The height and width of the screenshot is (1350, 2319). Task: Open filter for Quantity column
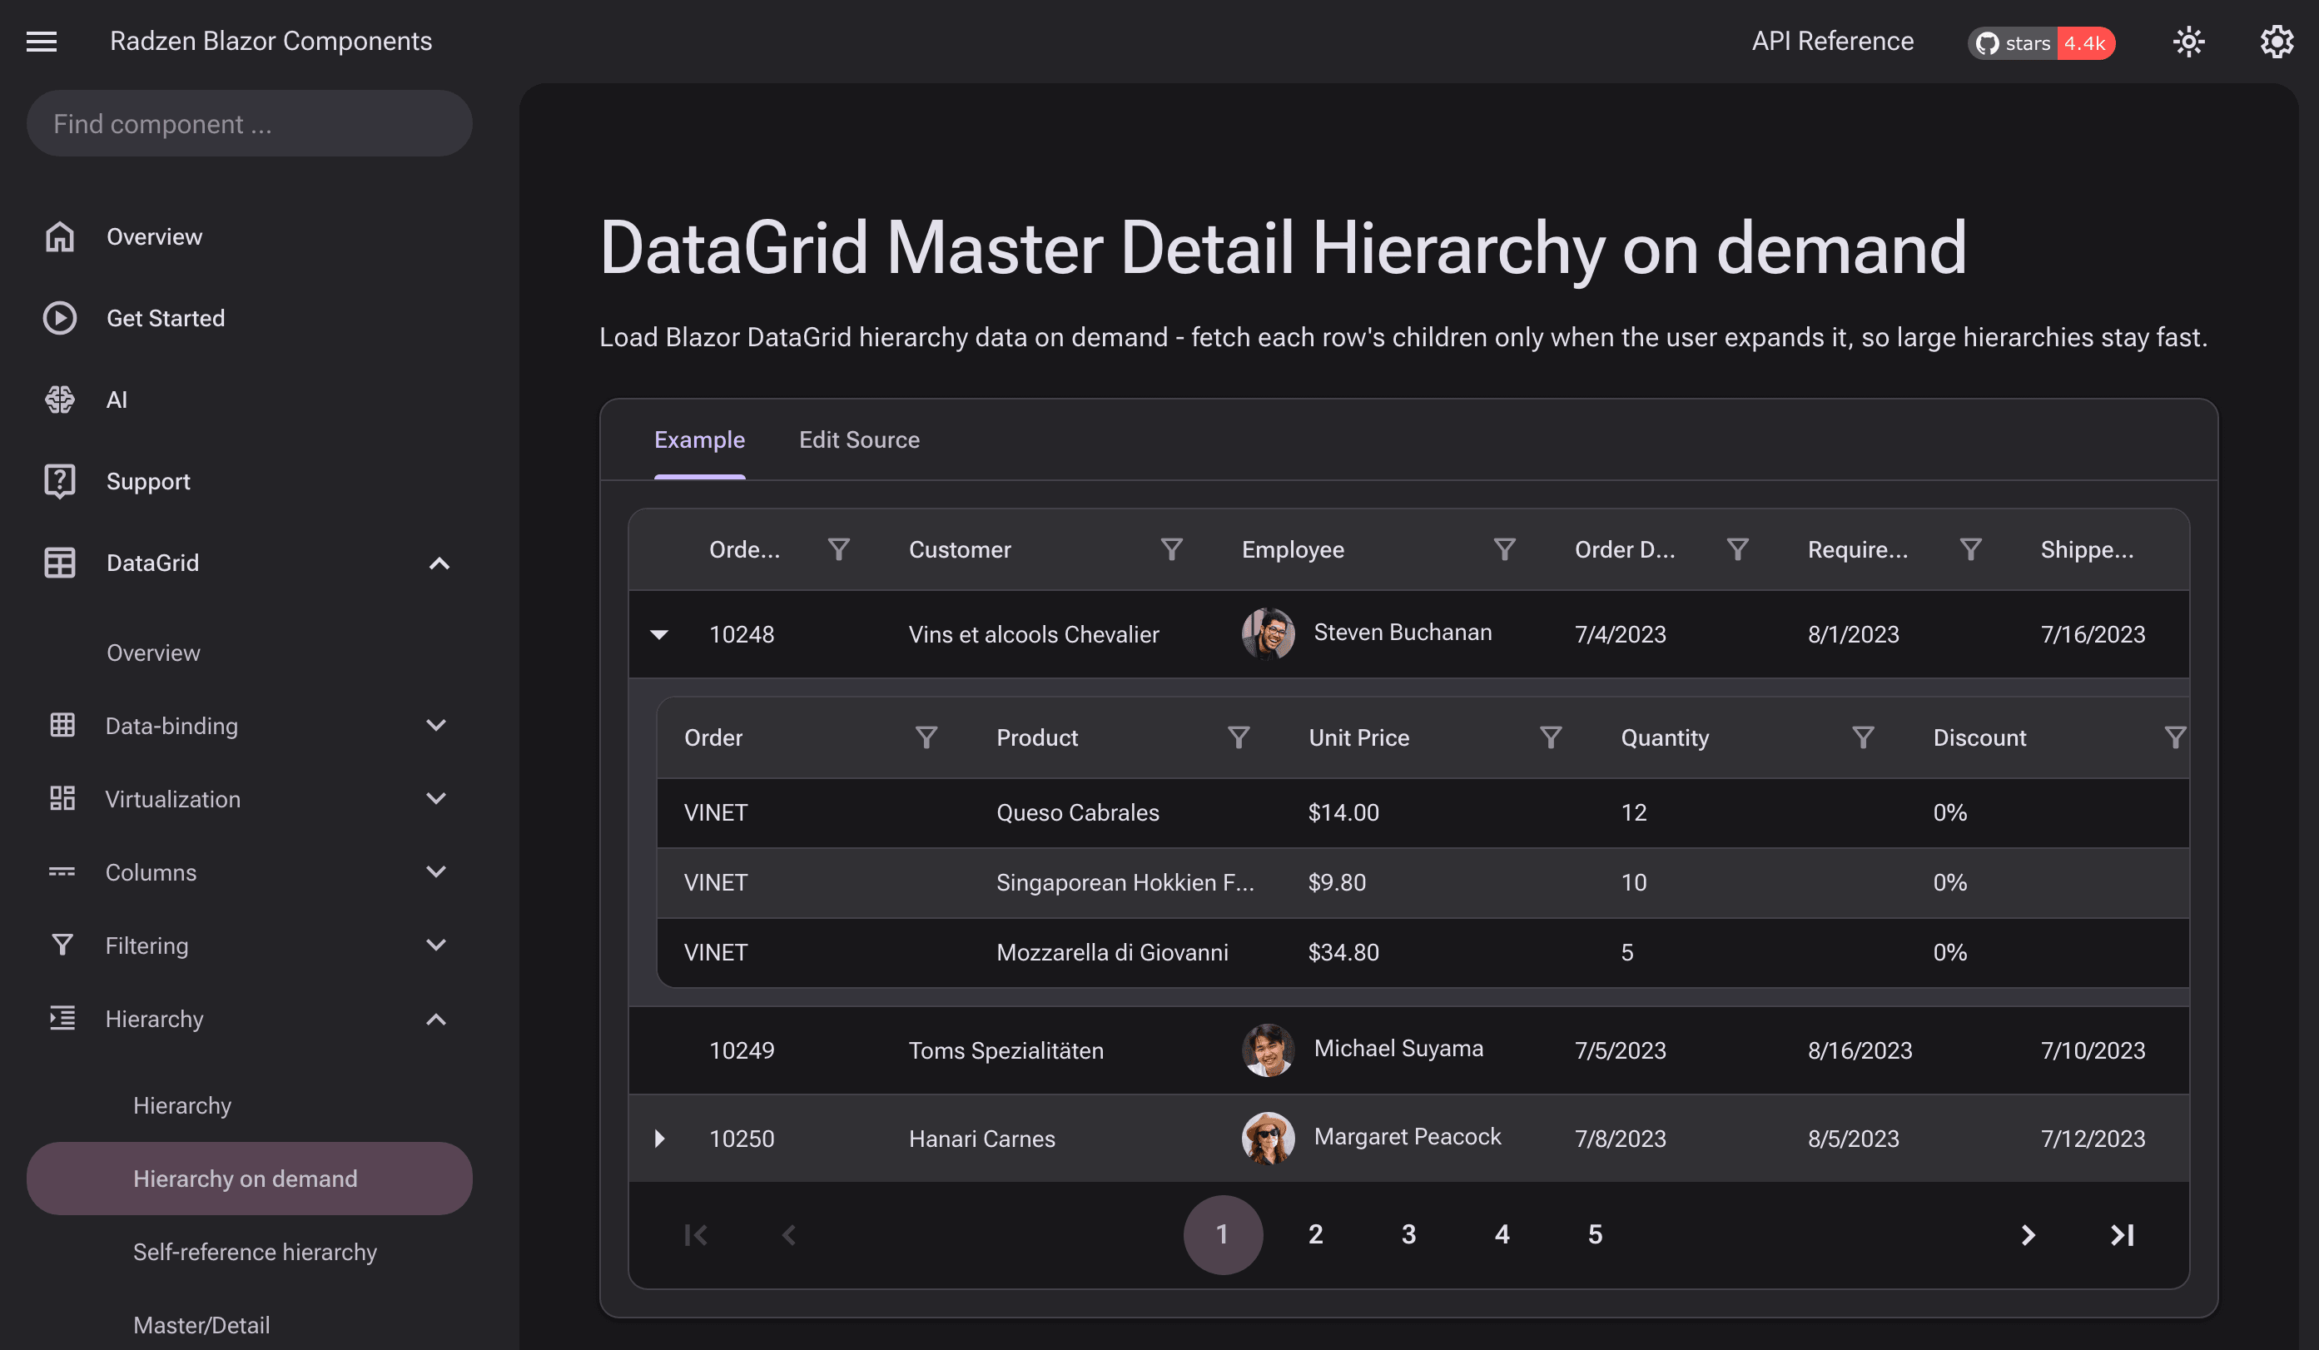(x=1863, y=737)
